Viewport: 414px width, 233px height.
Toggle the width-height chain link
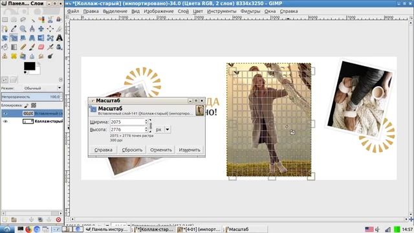coord(151,126)
